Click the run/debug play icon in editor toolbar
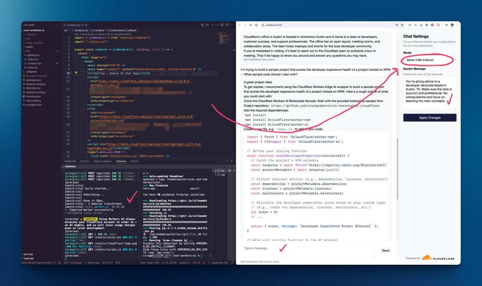The width and height of the screenshot is (482, 286). [222, 25]
